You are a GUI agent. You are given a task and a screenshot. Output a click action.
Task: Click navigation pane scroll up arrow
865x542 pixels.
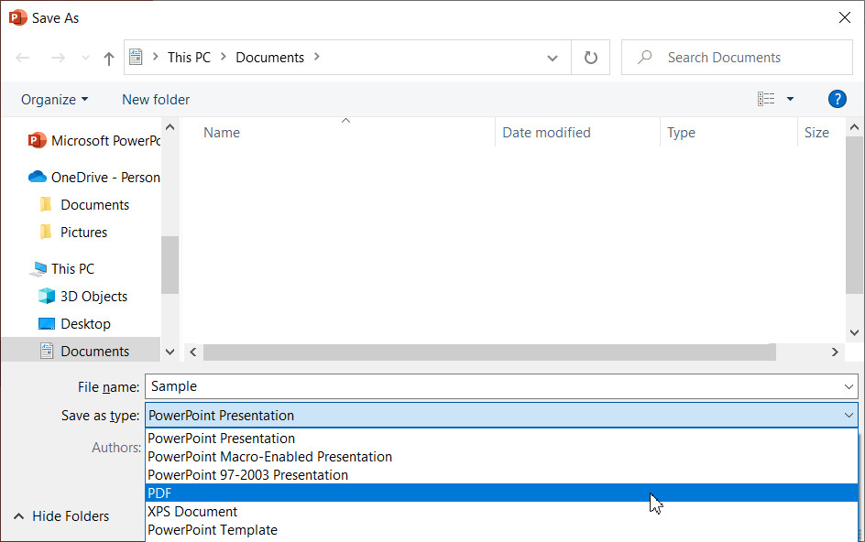[x=170, y=127]
